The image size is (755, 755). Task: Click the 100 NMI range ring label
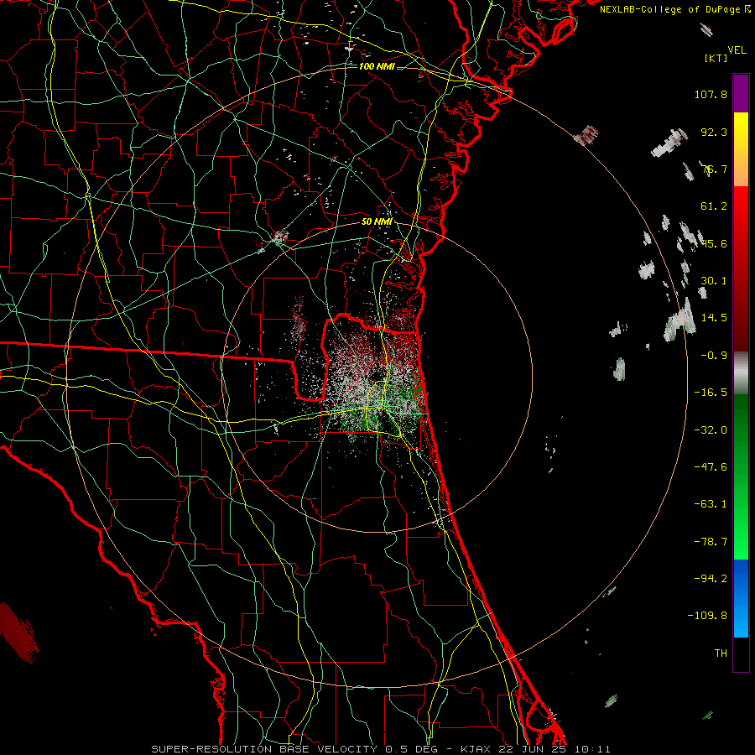[x=377, y=66]
